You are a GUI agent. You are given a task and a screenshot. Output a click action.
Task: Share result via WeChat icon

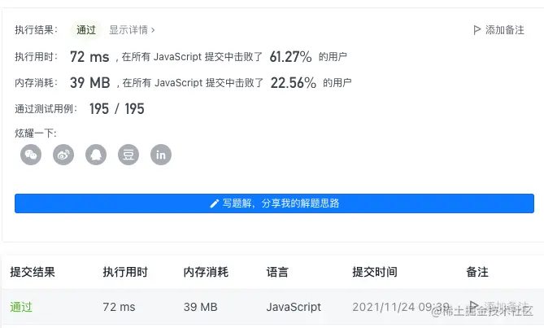tap(31, 155)
